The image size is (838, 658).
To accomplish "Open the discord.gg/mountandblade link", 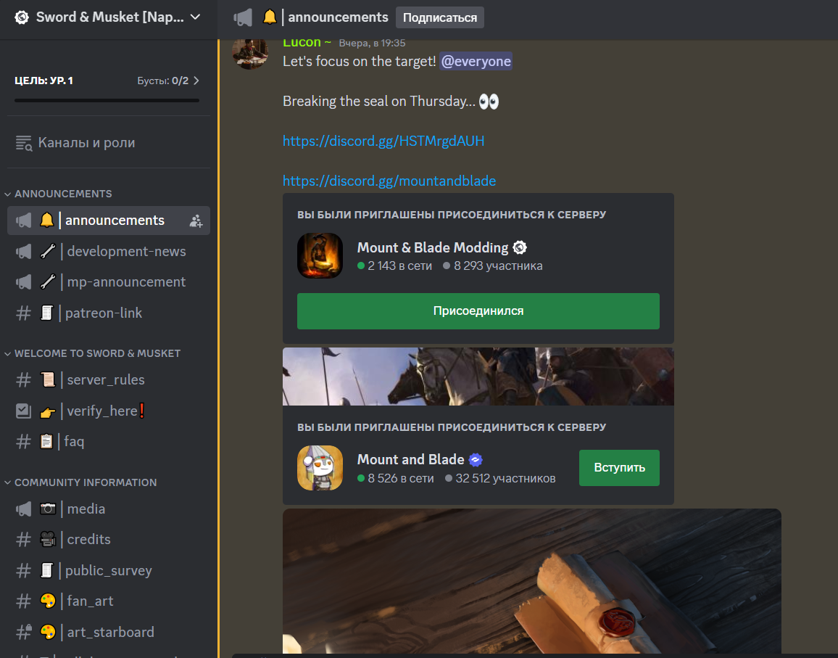I will 389,181.
